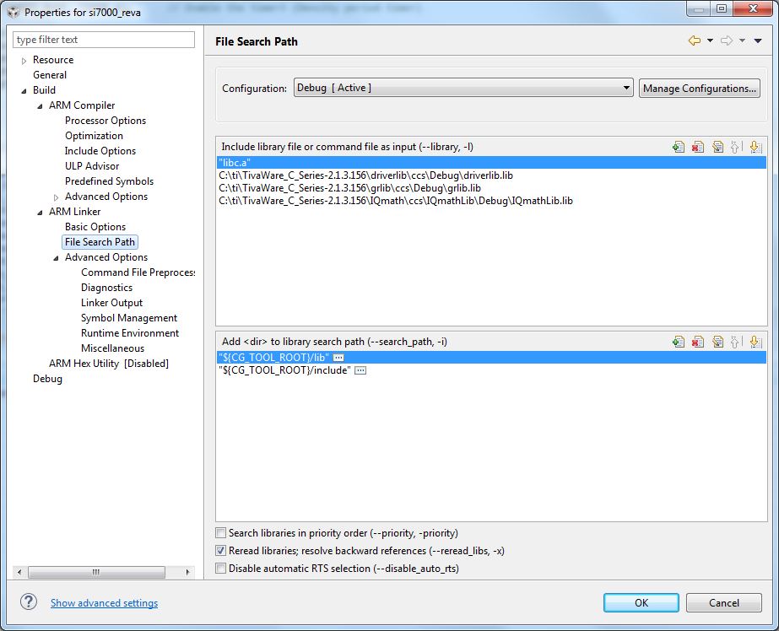
Task: Click tree scrollbar right arrow
Action: coord(187,572)
